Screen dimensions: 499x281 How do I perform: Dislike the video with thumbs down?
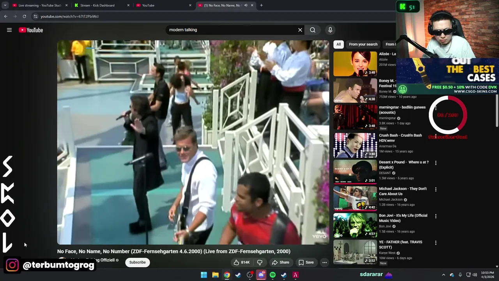tap(260, 262)
